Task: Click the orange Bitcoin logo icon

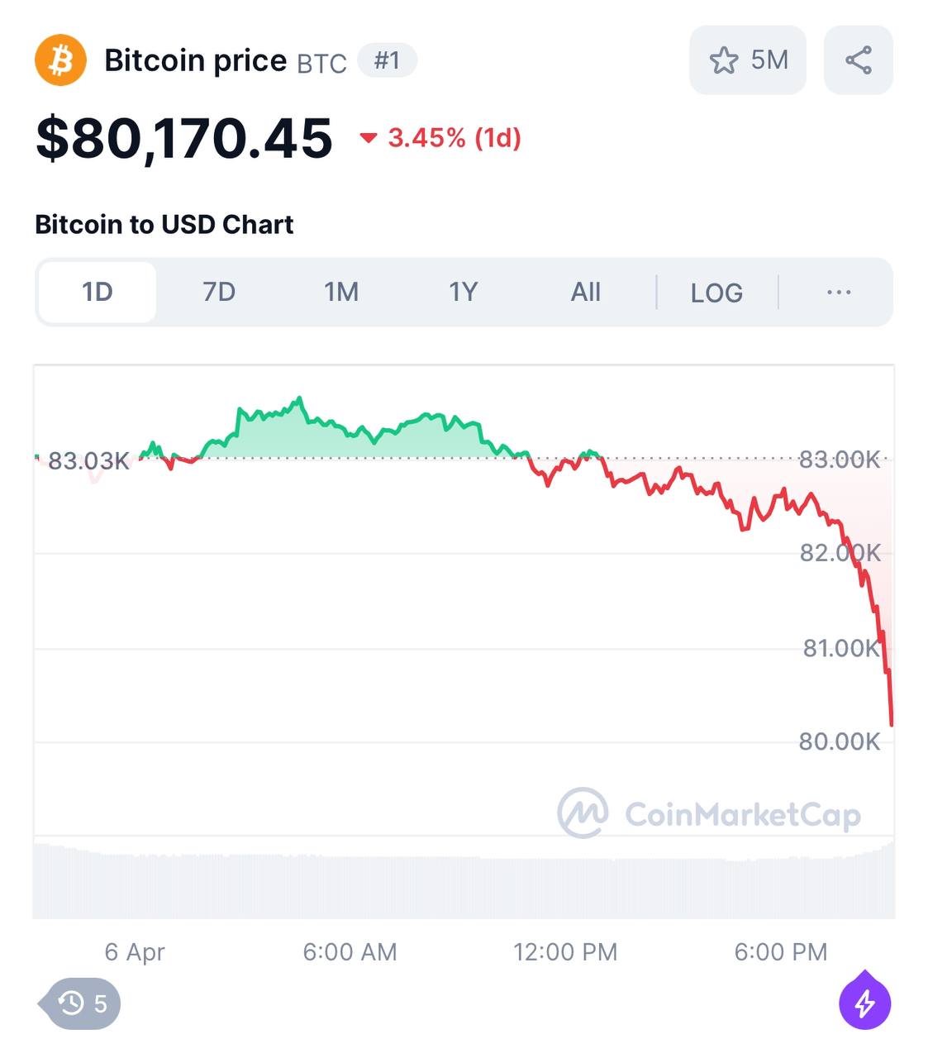Action: click(60, 60)
